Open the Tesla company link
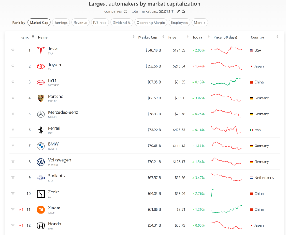 (53, 49)
